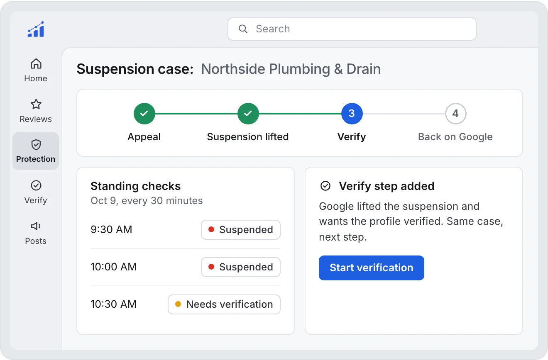Select the Protection sidebar item

pyautogui.click(x=36, y=151)
